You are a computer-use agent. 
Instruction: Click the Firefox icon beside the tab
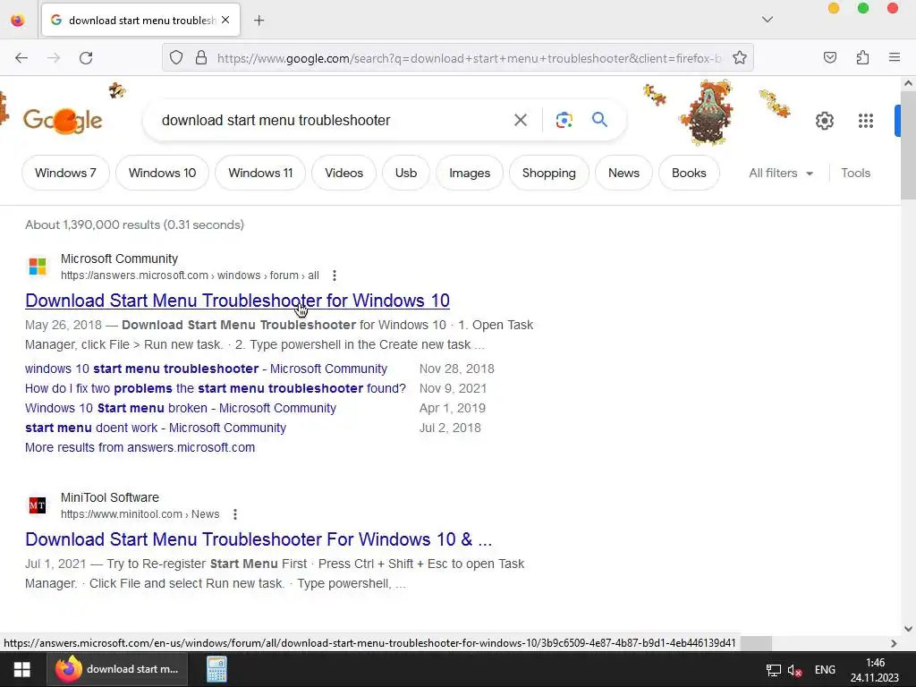point(18,21)
